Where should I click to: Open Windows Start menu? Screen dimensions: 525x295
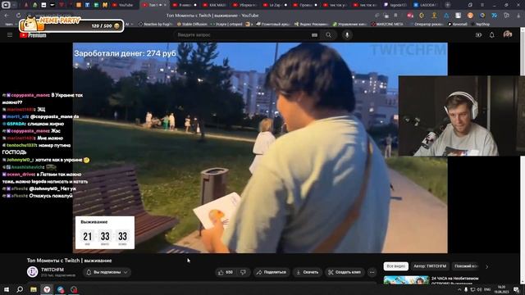click(7, 289)
